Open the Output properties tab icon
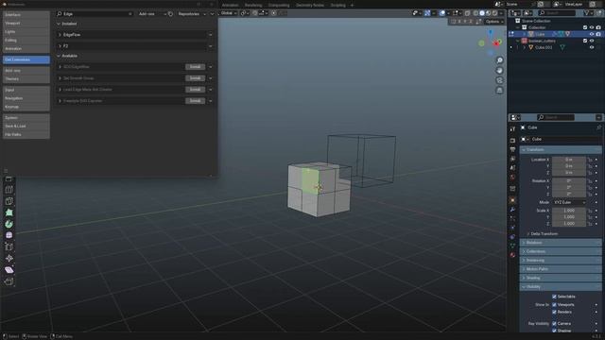Viewport: 605px width, 340px height. pyautogui.click(x=512, y=149)
